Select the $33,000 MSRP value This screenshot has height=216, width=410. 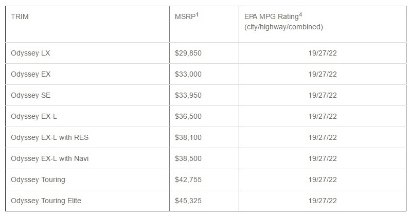(x=188, y=74)
